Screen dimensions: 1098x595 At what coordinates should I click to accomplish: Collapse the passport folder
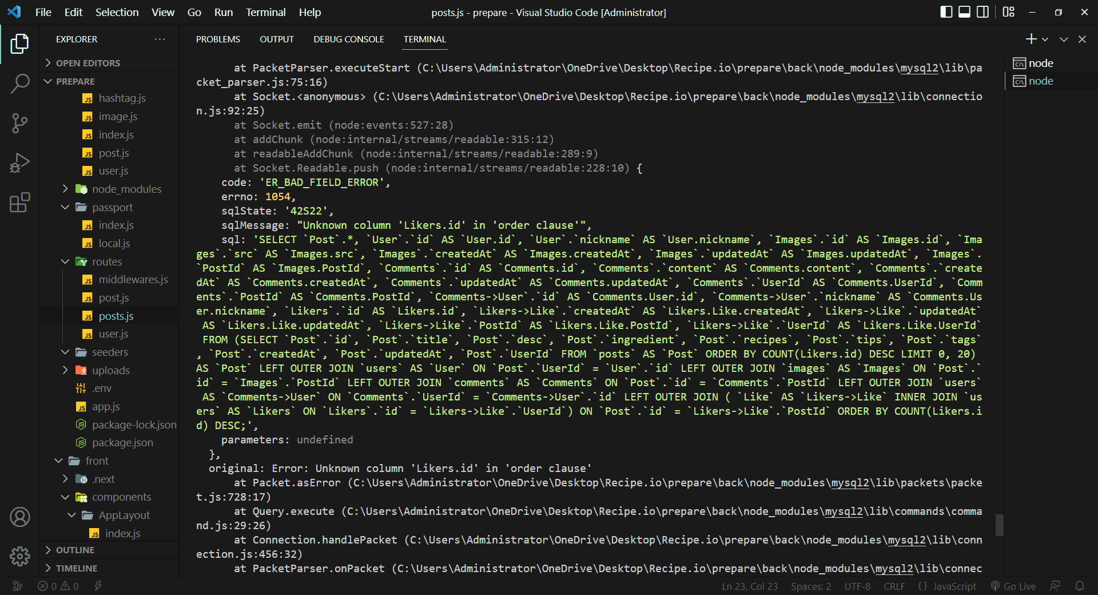(x=112, y=208)
